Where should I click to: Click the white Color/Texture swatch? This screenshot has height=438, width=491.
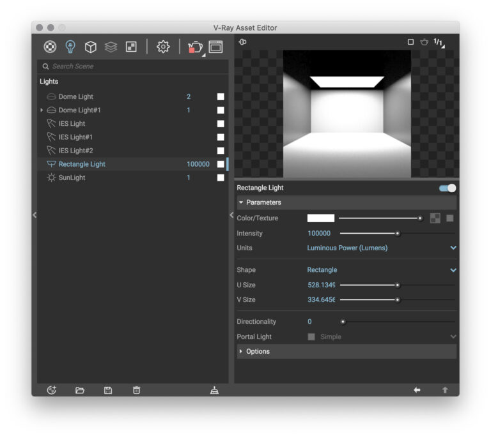[321, 218]
